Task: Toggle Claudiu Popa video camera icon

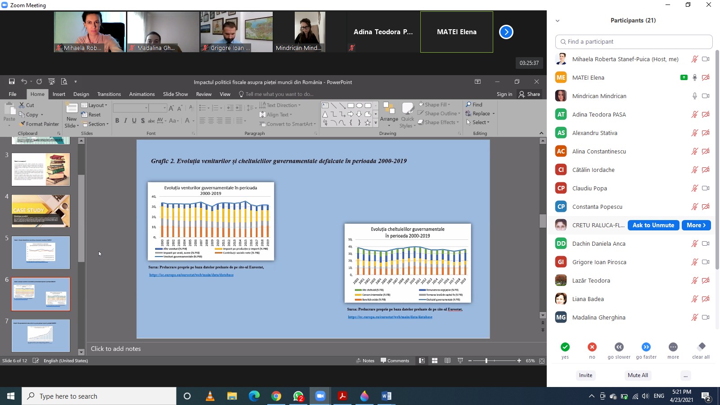Action: (x=706, y=188)
